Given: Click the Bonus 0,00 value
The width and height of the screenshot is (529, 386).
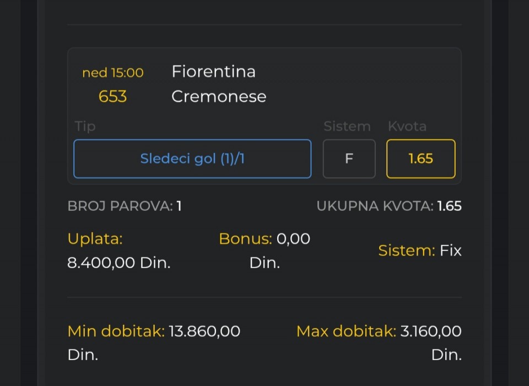Looking at the screenshot, I should click(293, 239).
